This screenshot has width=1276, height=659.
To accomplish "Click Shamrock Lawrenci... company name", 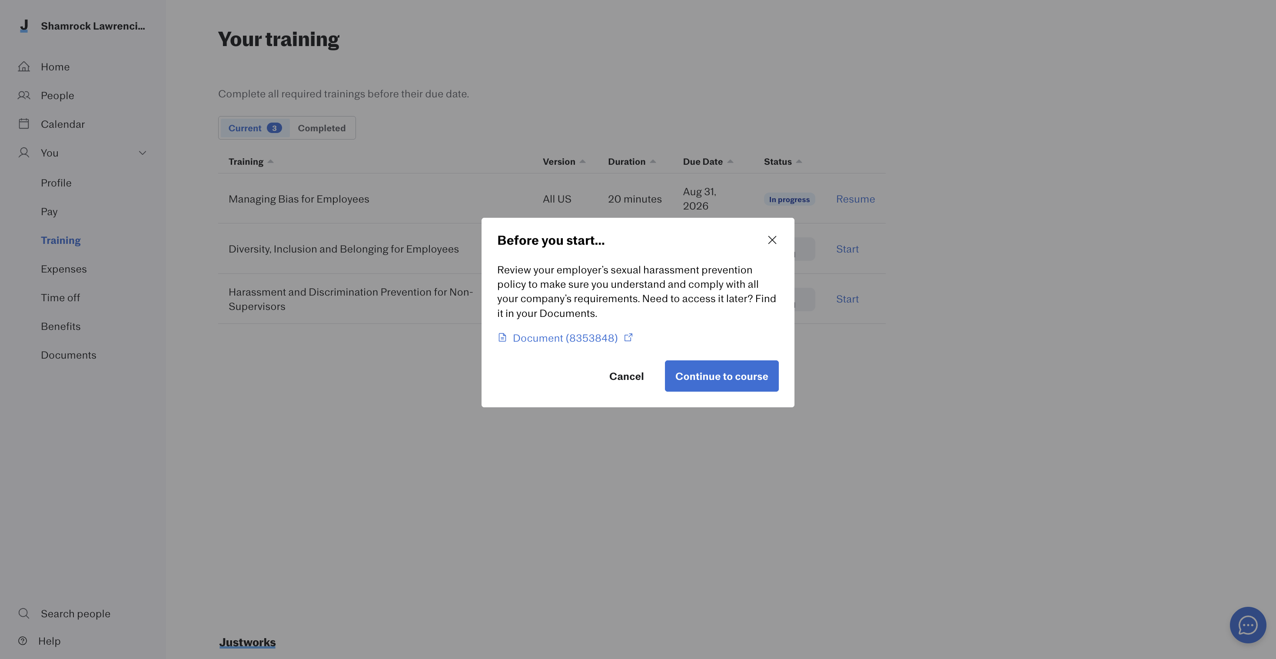I will (x=93, y=26).
